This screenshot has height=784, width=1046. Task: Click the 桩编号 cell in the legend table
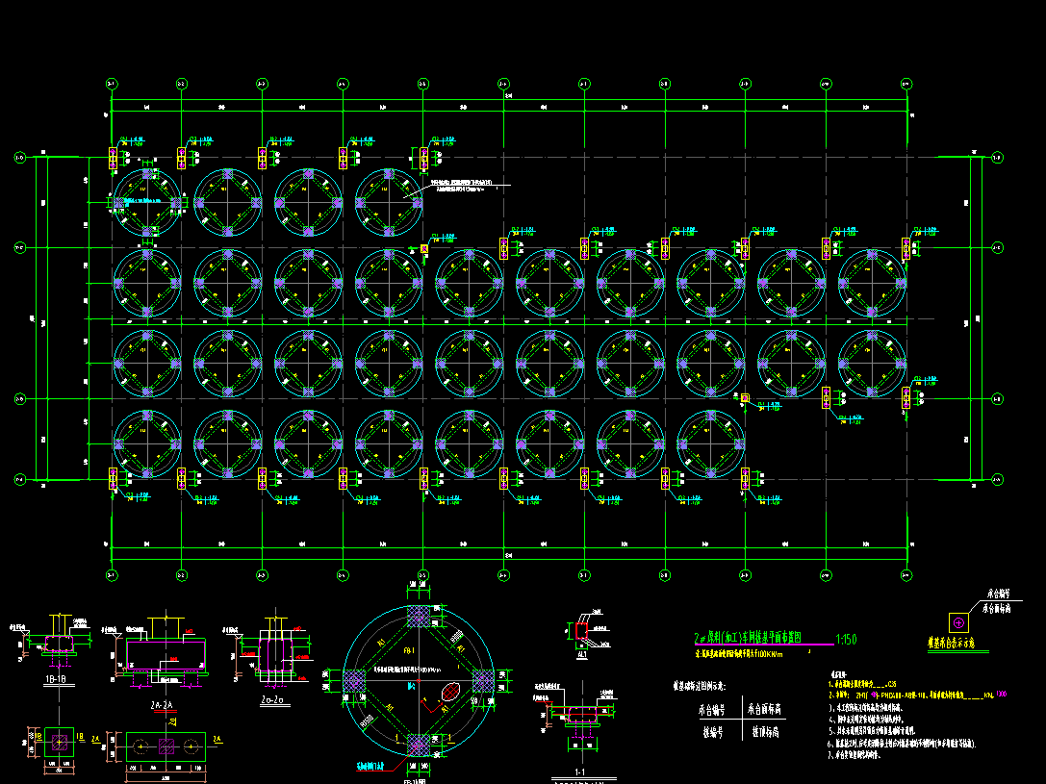click(x=712, y=732)
